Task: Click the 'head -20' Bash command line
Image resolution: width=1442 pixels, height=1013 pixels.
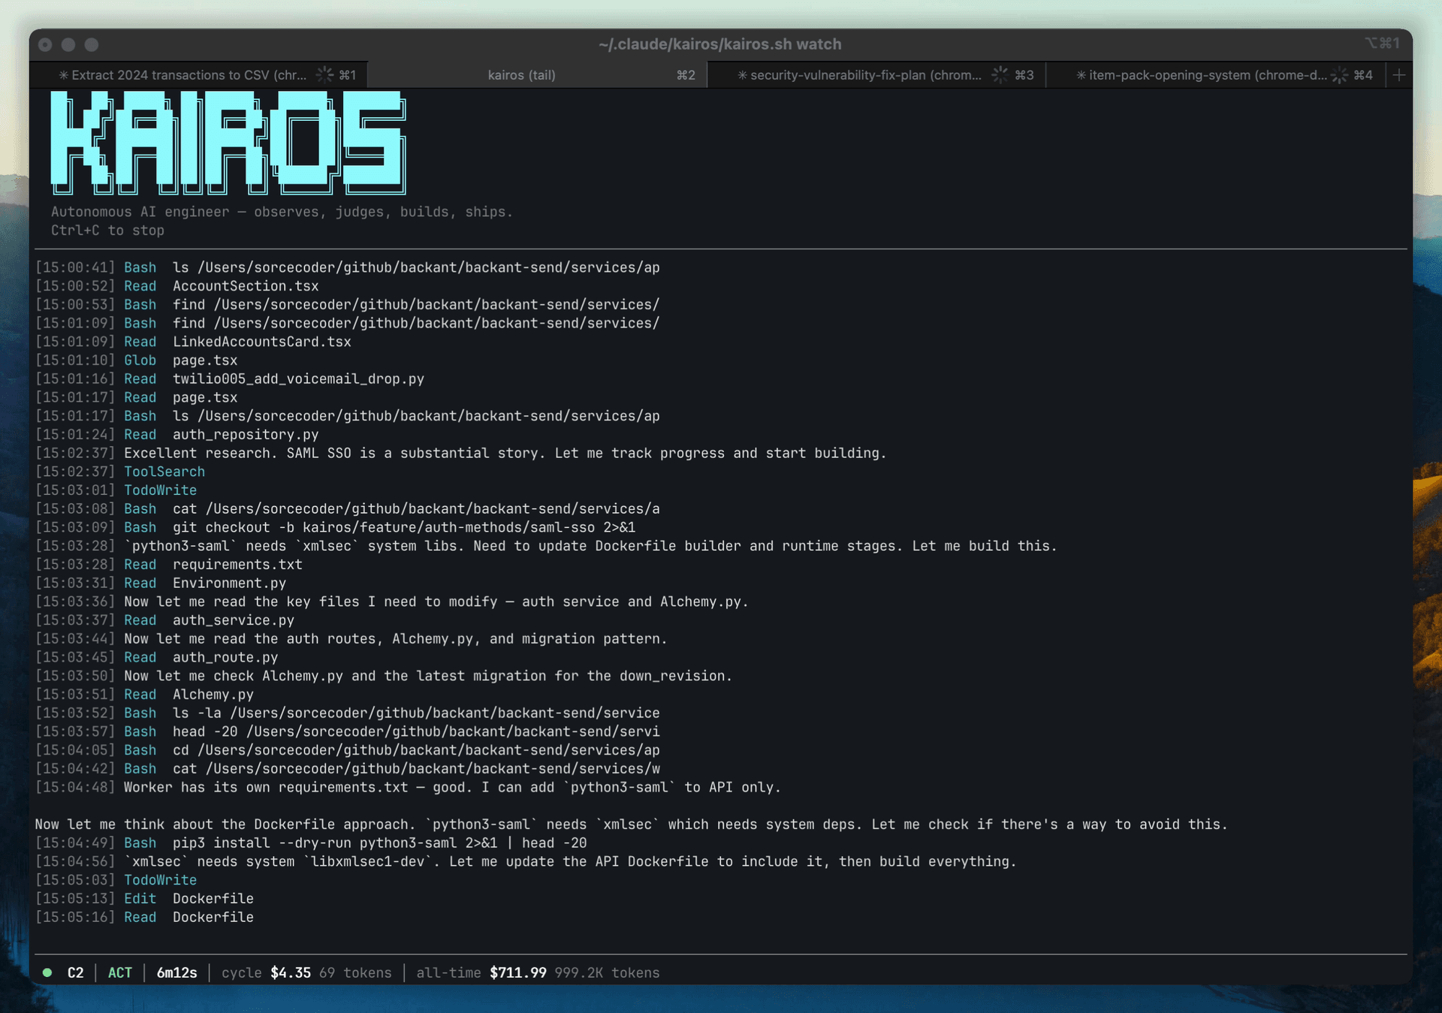Action: (x=416, y=732)
